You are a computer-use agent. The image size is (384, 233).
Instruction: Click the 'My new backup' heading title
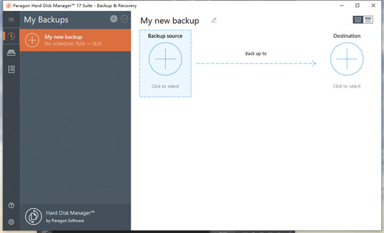[x=170, y=20]
